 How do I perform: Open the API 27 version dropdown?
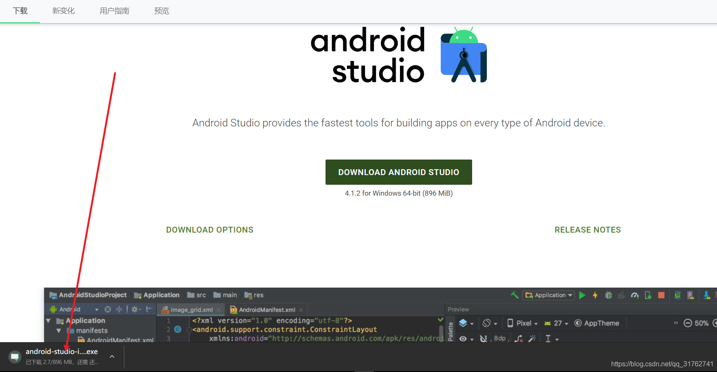coord(556,323)
